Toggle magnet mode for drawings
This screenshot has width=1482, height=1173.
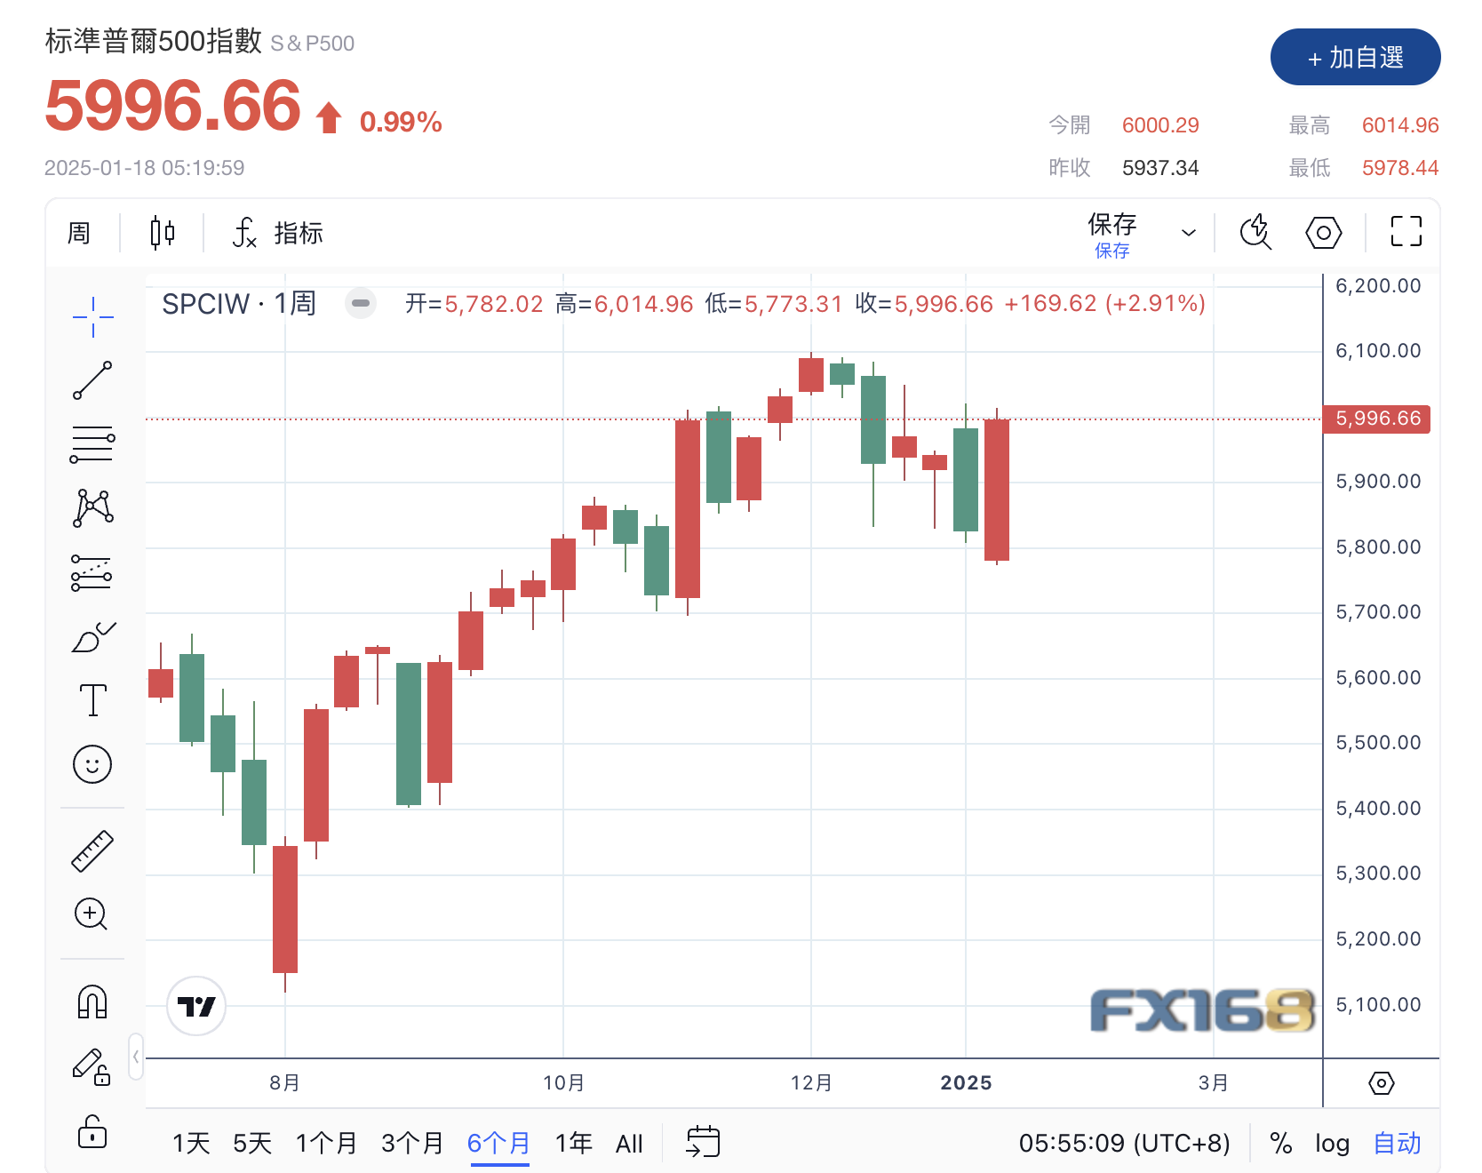point(92,1002)
